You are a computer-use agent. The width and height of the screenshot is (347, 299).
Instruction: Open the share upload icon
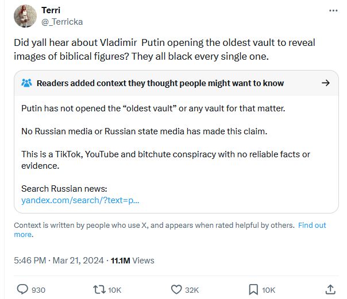click(x=330, y=289)
